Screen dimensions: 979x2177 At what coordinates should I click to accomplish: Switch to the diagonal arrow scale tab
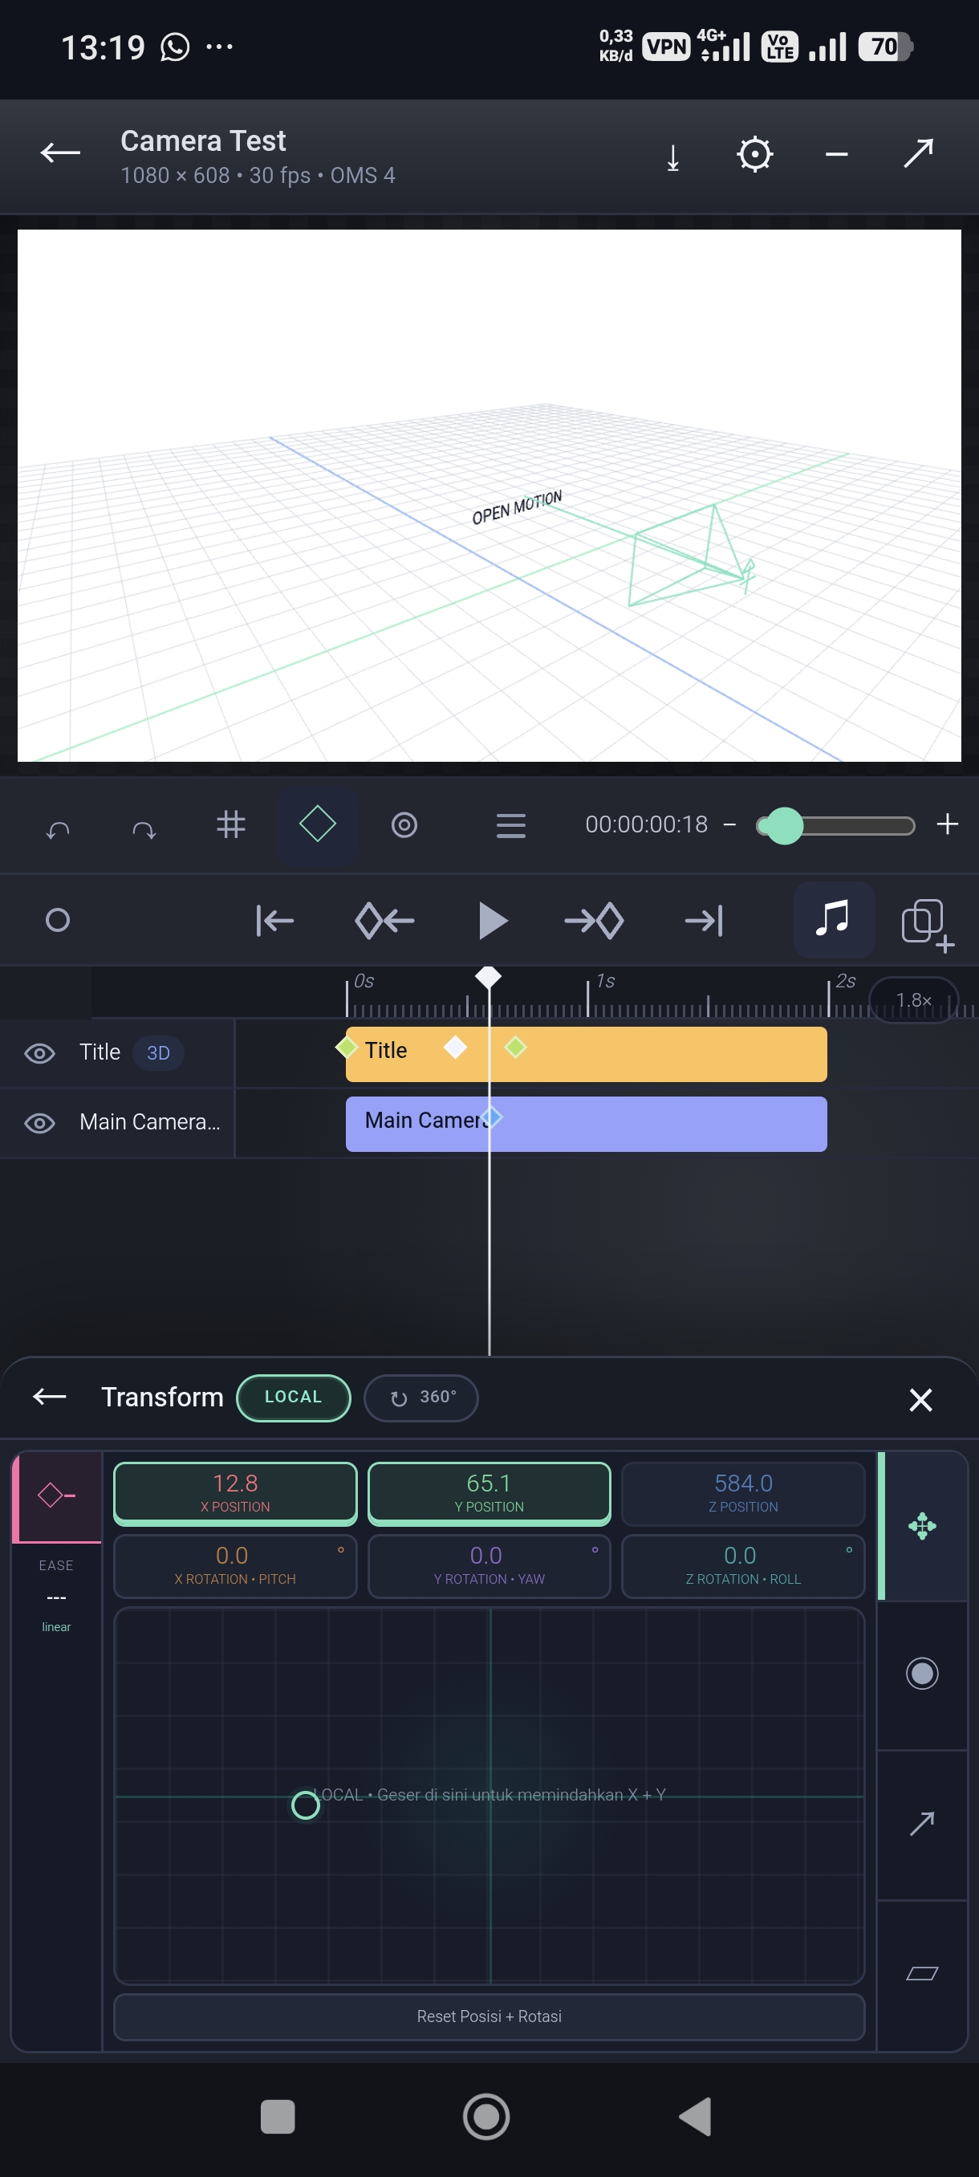[x=922, y=1824]
